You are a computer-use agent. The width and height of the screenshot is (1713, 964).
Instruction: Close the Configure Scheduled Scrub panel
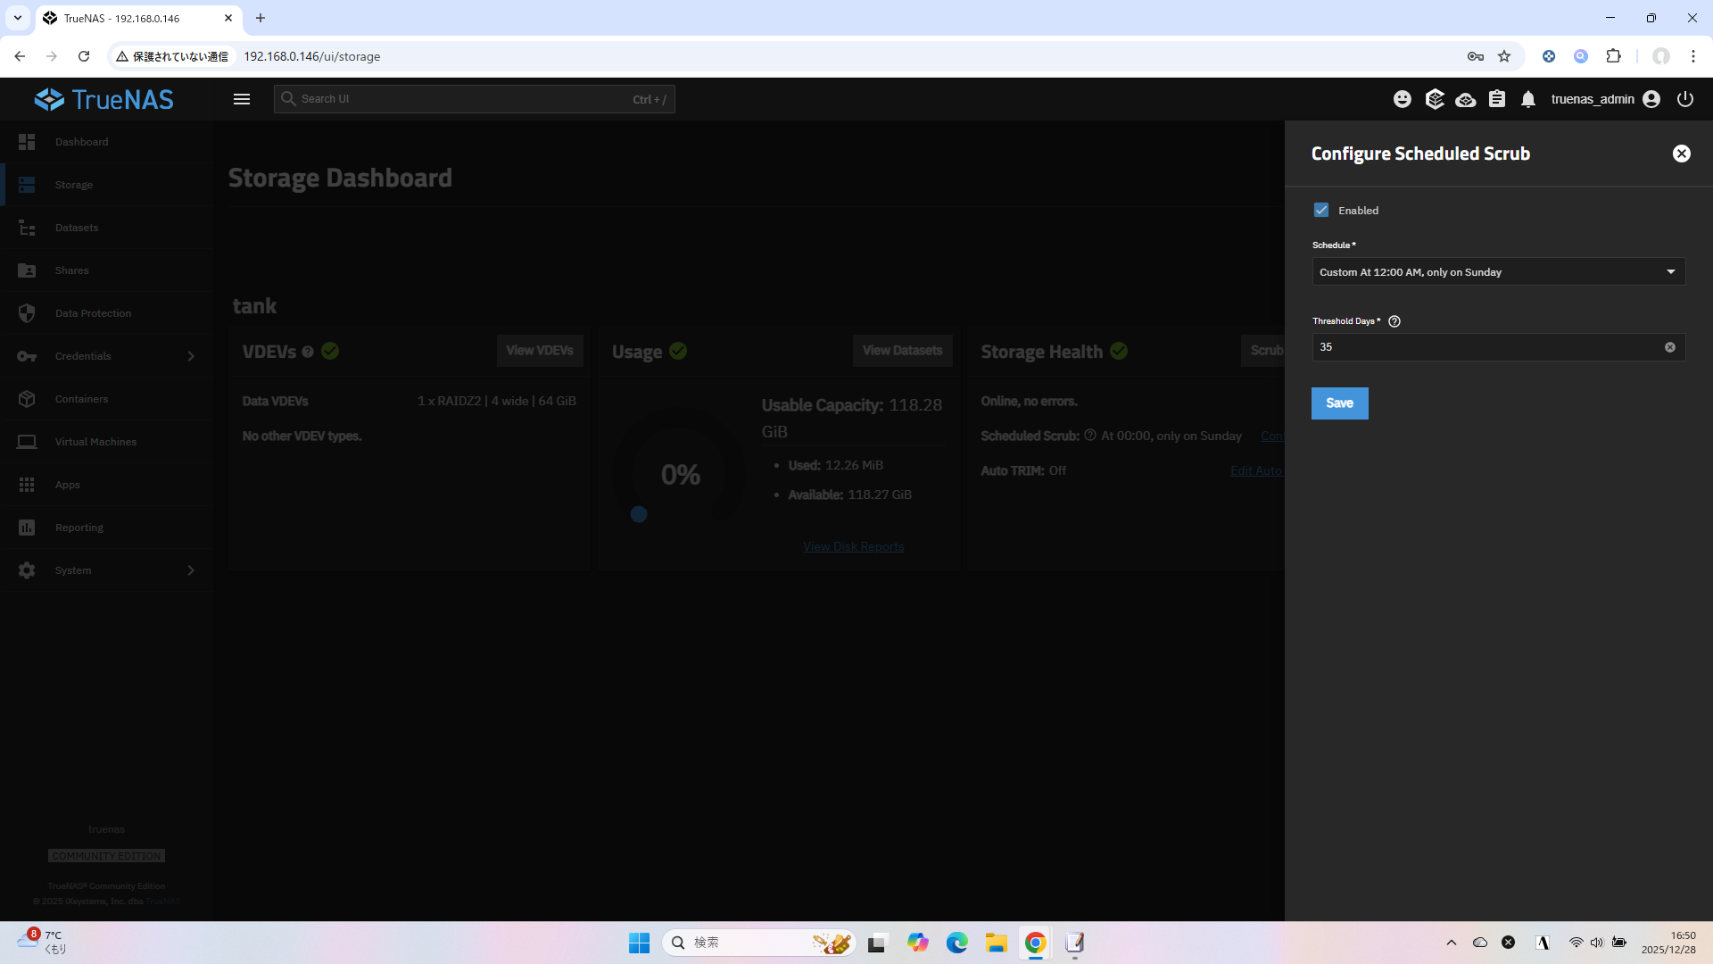pos(1681,154)
